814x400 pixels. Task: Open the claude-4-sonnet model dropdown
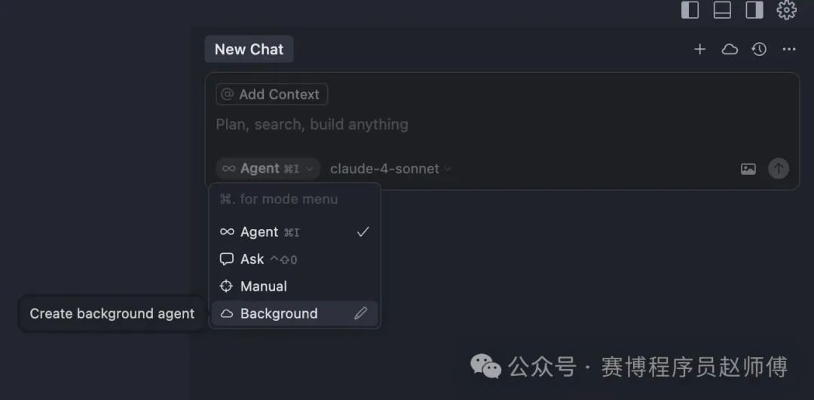click(390, 169)
